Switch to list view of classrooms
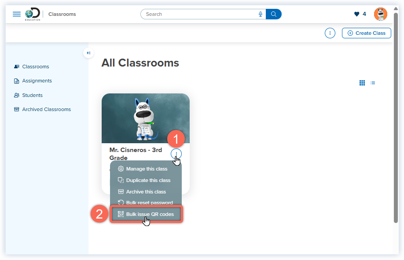The height and width of the screenshot is (260, 404). 373,82
